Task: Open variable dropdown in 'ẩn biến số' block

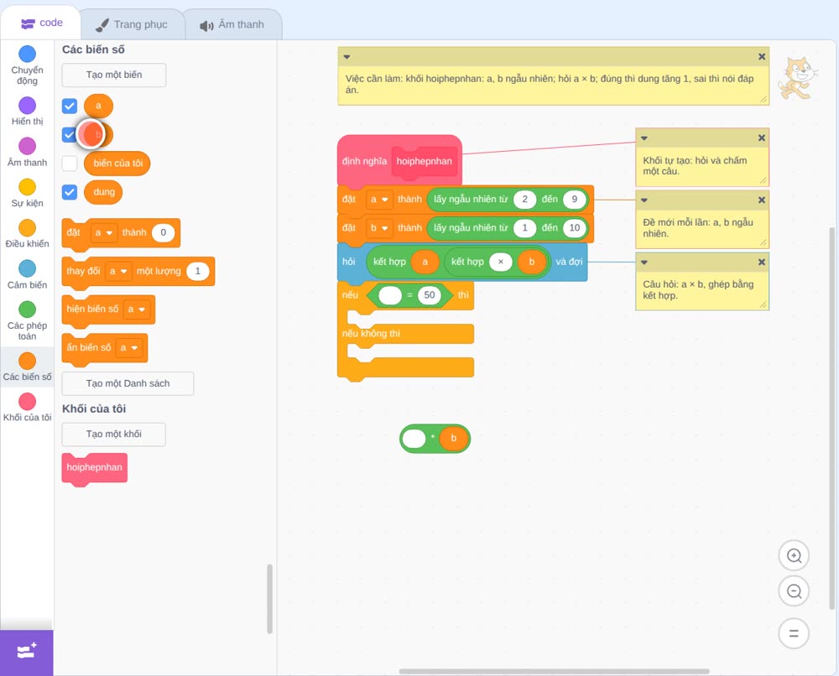Action: (x=129, y=347)
